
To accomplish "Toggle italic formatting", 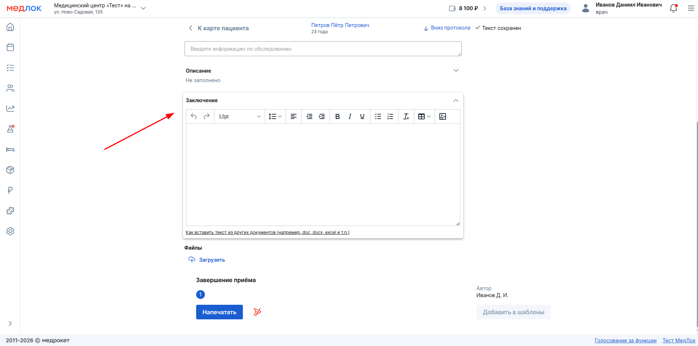I will click(x=350, y=116).
